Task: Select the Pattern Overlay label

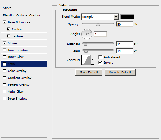Action: (19, 85)
